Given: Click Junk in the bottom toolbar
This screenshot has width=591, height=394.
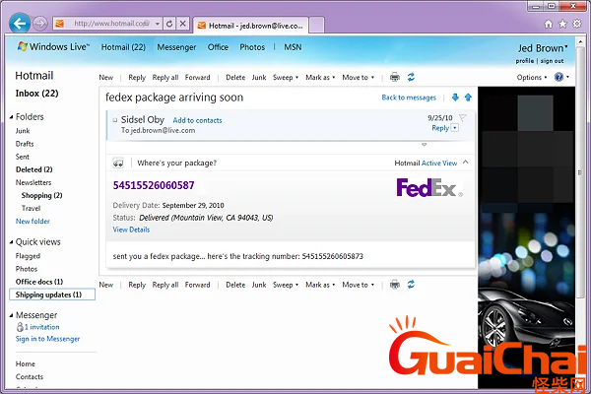Looking at the screenshot, I should (259, 285).
